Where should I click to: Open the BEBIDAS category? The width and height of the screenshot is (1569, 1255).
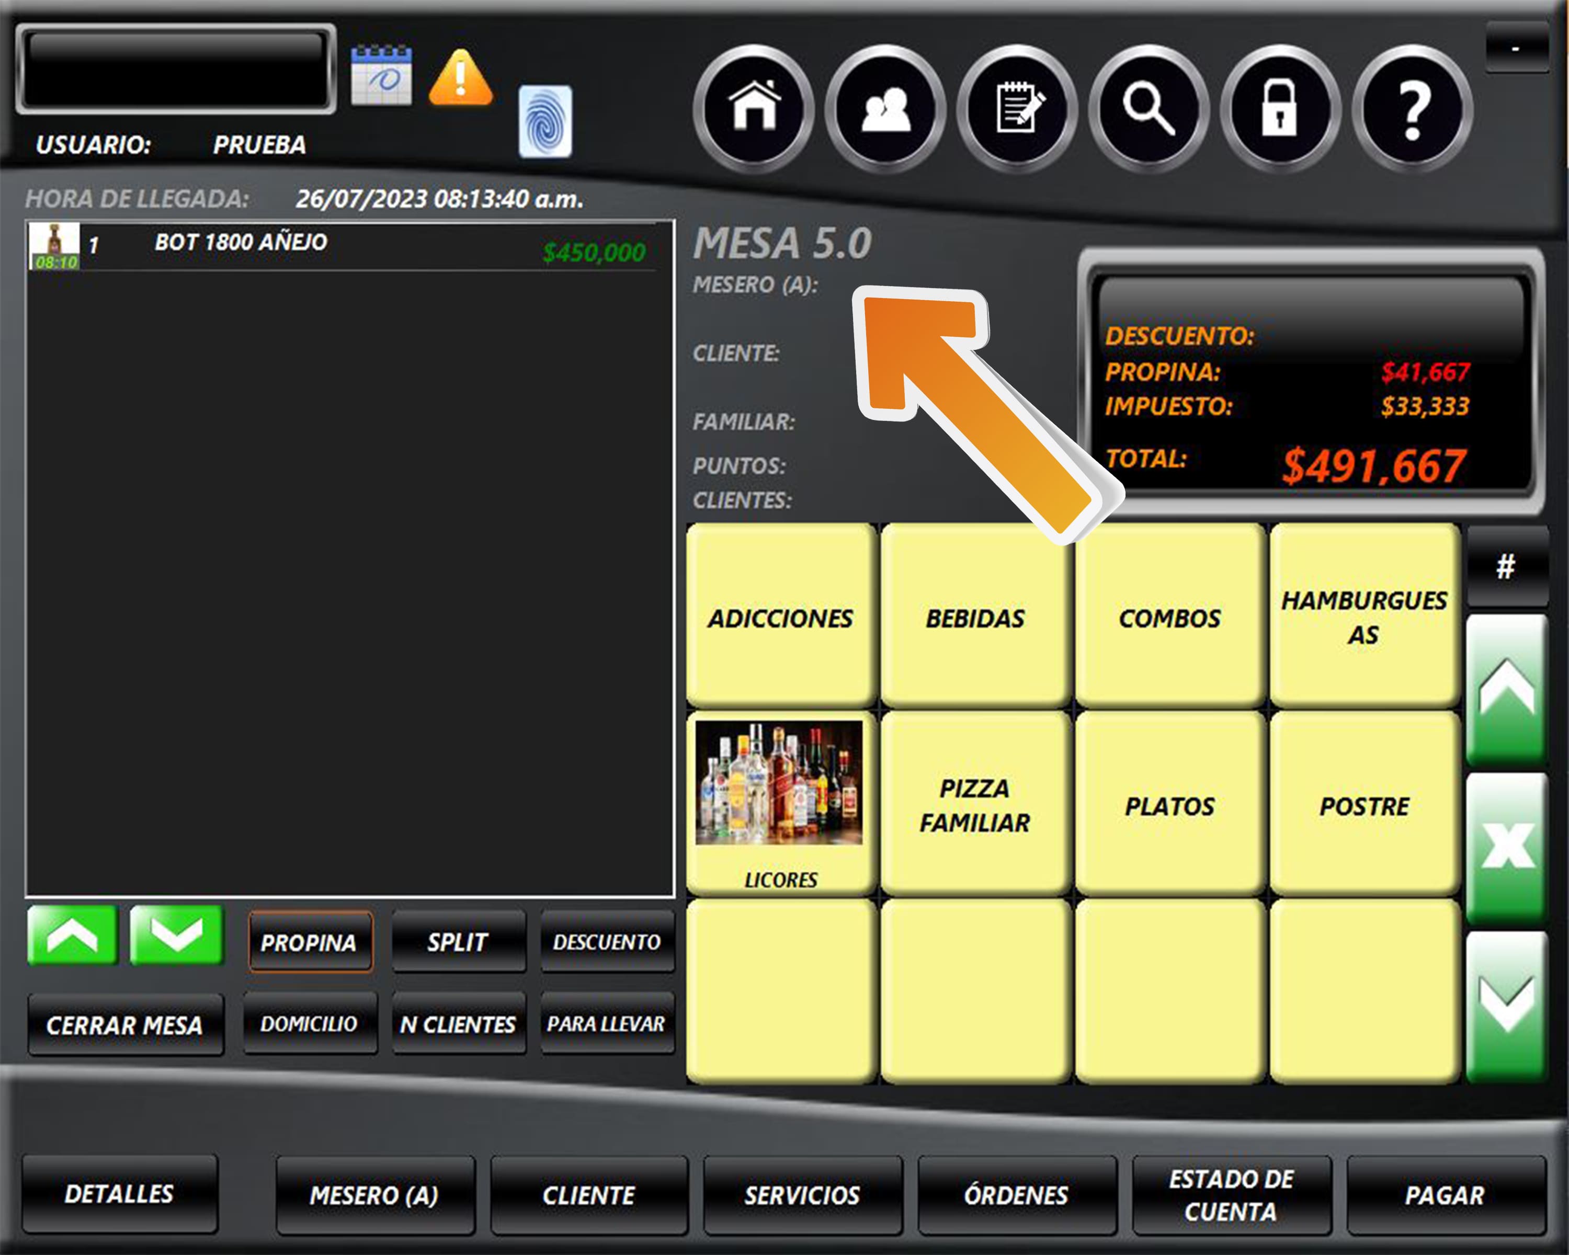(975, 618)
